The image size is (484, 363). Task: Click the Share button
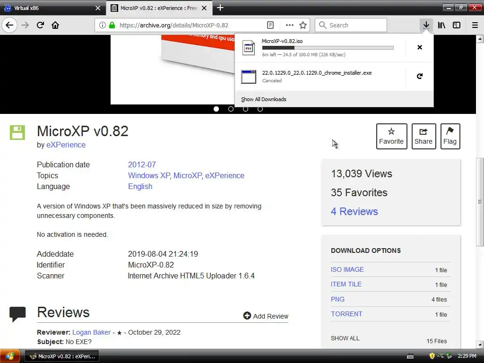(423, 136)
